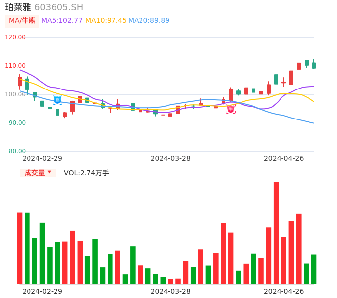Toggle the MA5 line legend
The image size is (337, 298).
point(62,21)
